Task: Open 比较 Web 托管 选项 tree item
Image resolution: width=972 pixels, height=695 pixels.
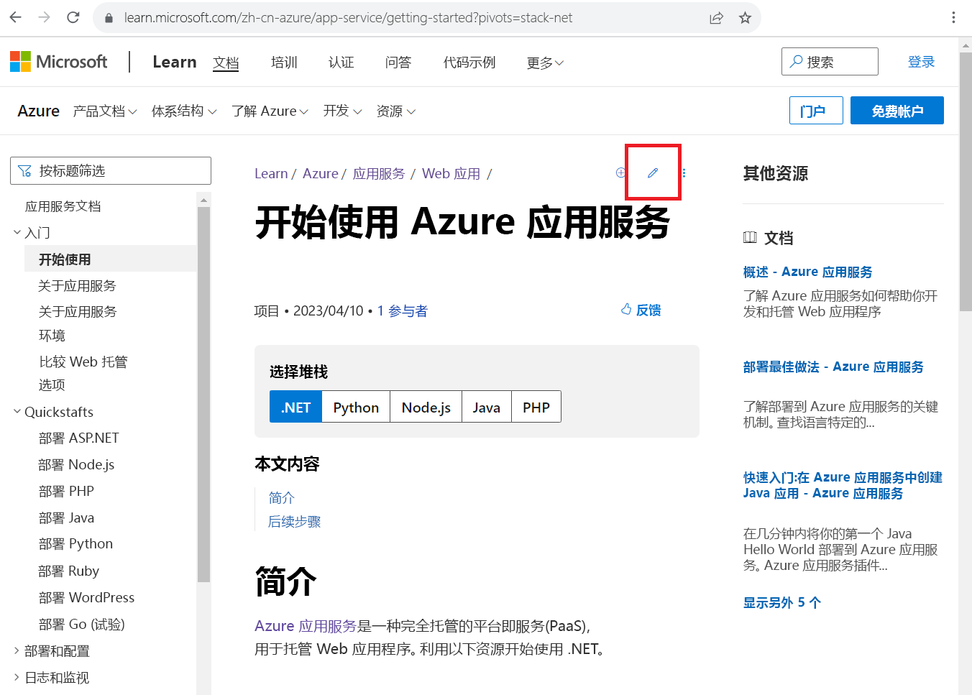Action: tap(83, 373)
